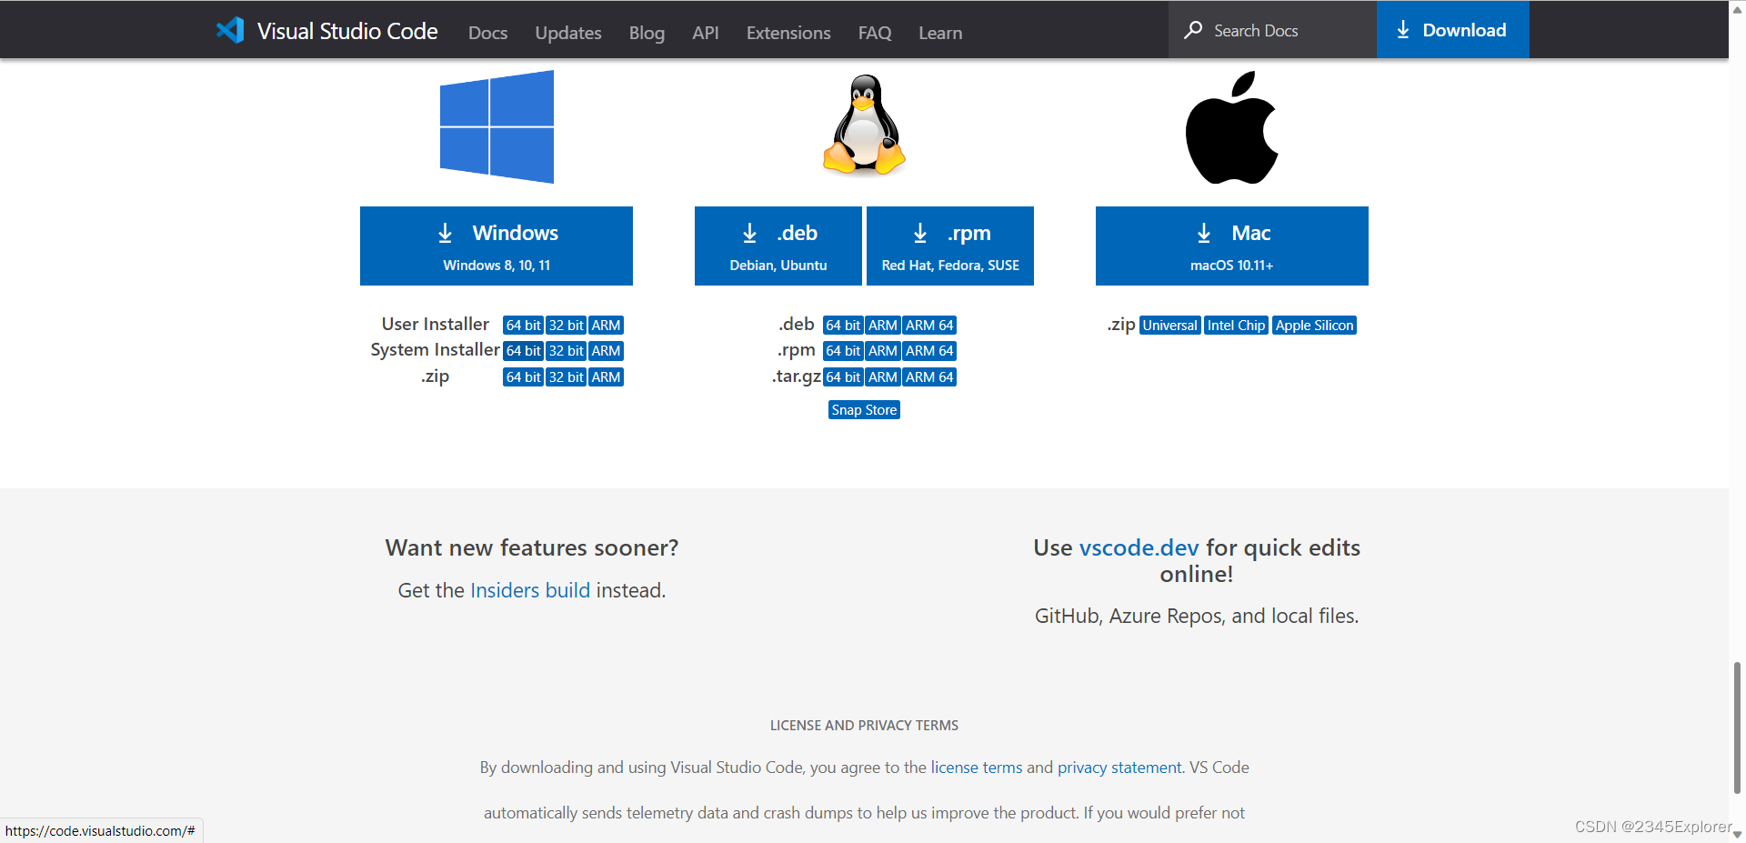Screen dimensions: 1746x843
Task: Open the Insiders build link
Action: [530, 590]
